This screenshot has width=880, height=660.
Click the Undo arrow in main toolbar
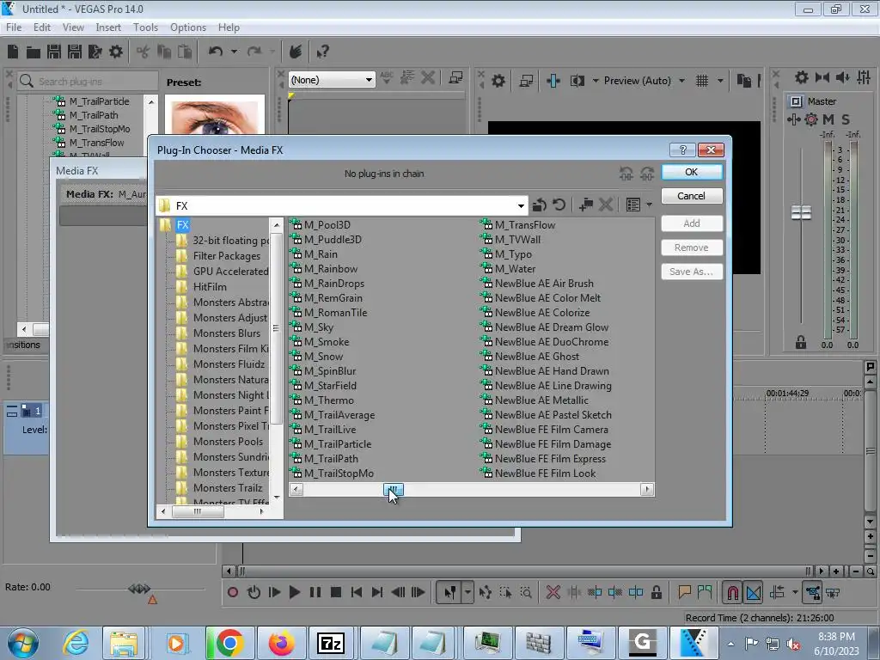click(x=216, y=52)
